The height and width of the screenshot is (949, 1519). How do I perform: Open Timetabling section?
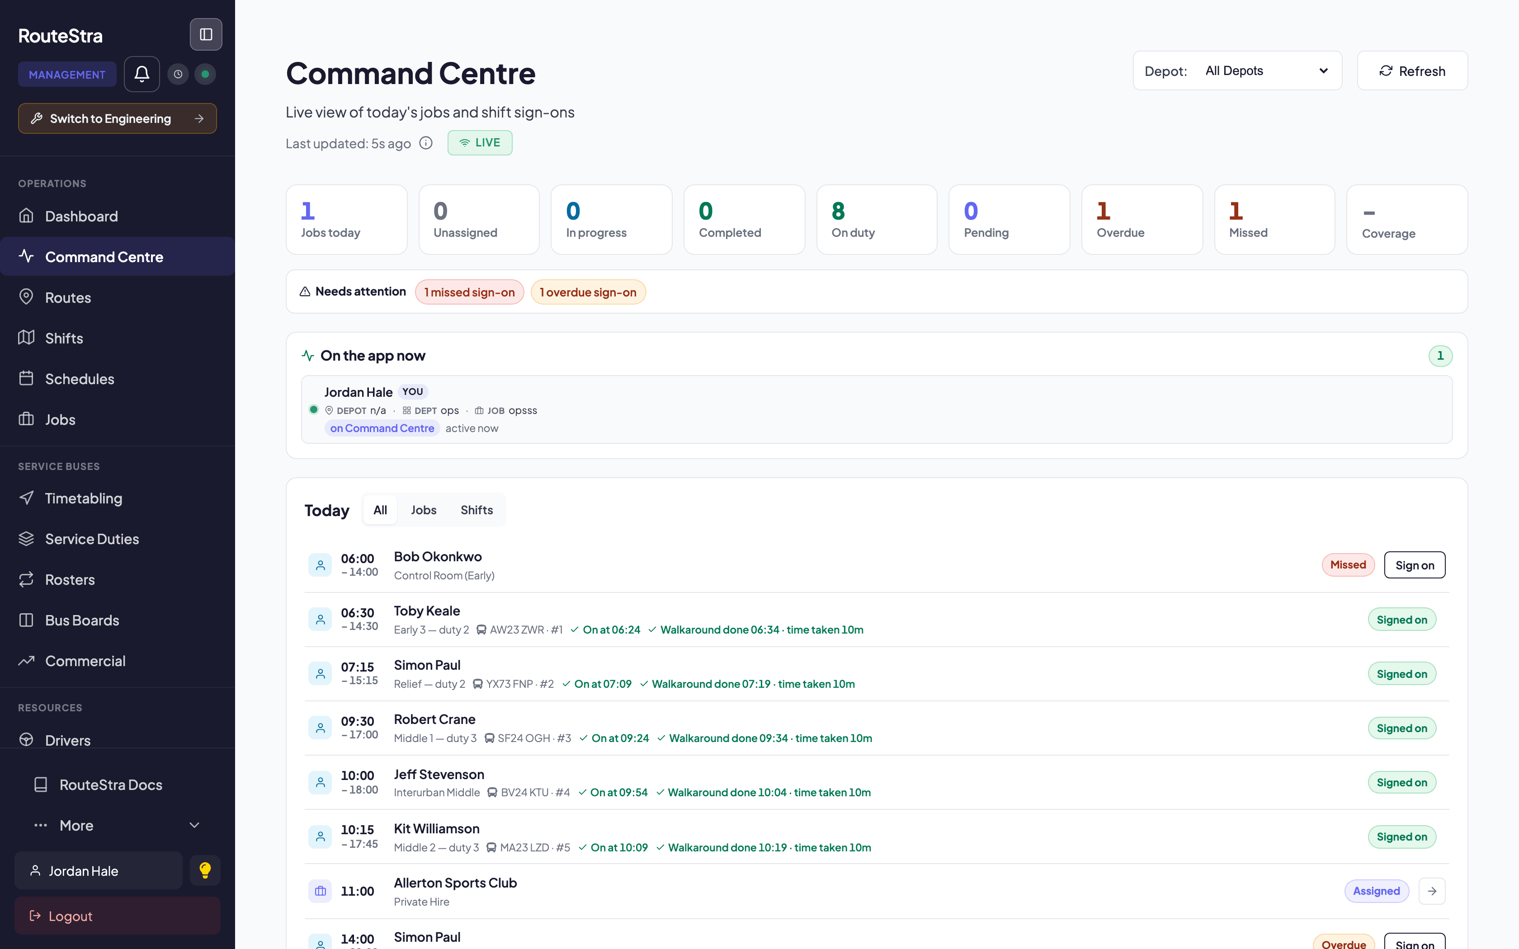point(118,498)
